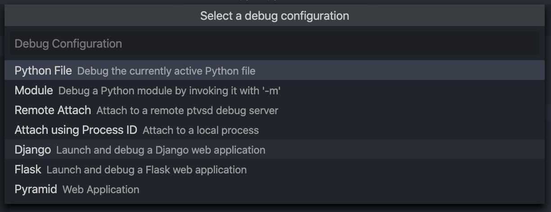The image size is (551, 212).
Task: Focus the quick pick filter text box
Action: coord(275,44)
